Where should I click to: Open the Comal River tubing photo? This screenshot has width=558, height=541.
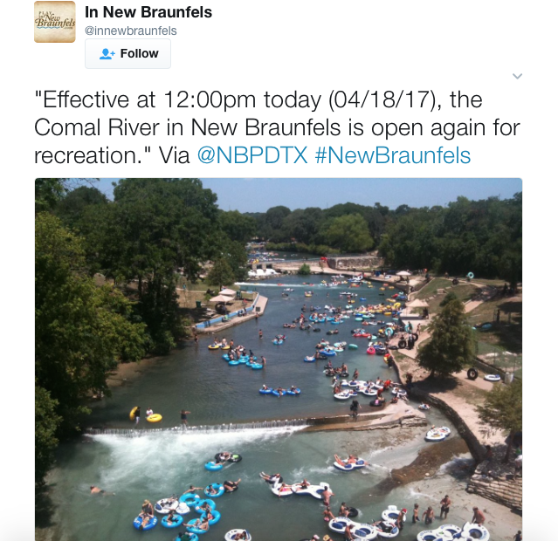[279, 360]
